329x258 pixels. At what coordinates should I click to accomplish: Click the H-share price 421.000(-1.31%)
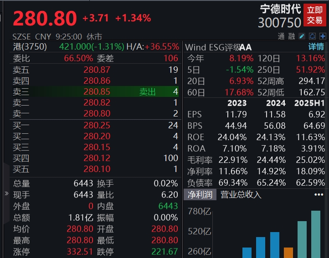coord(92,46)
